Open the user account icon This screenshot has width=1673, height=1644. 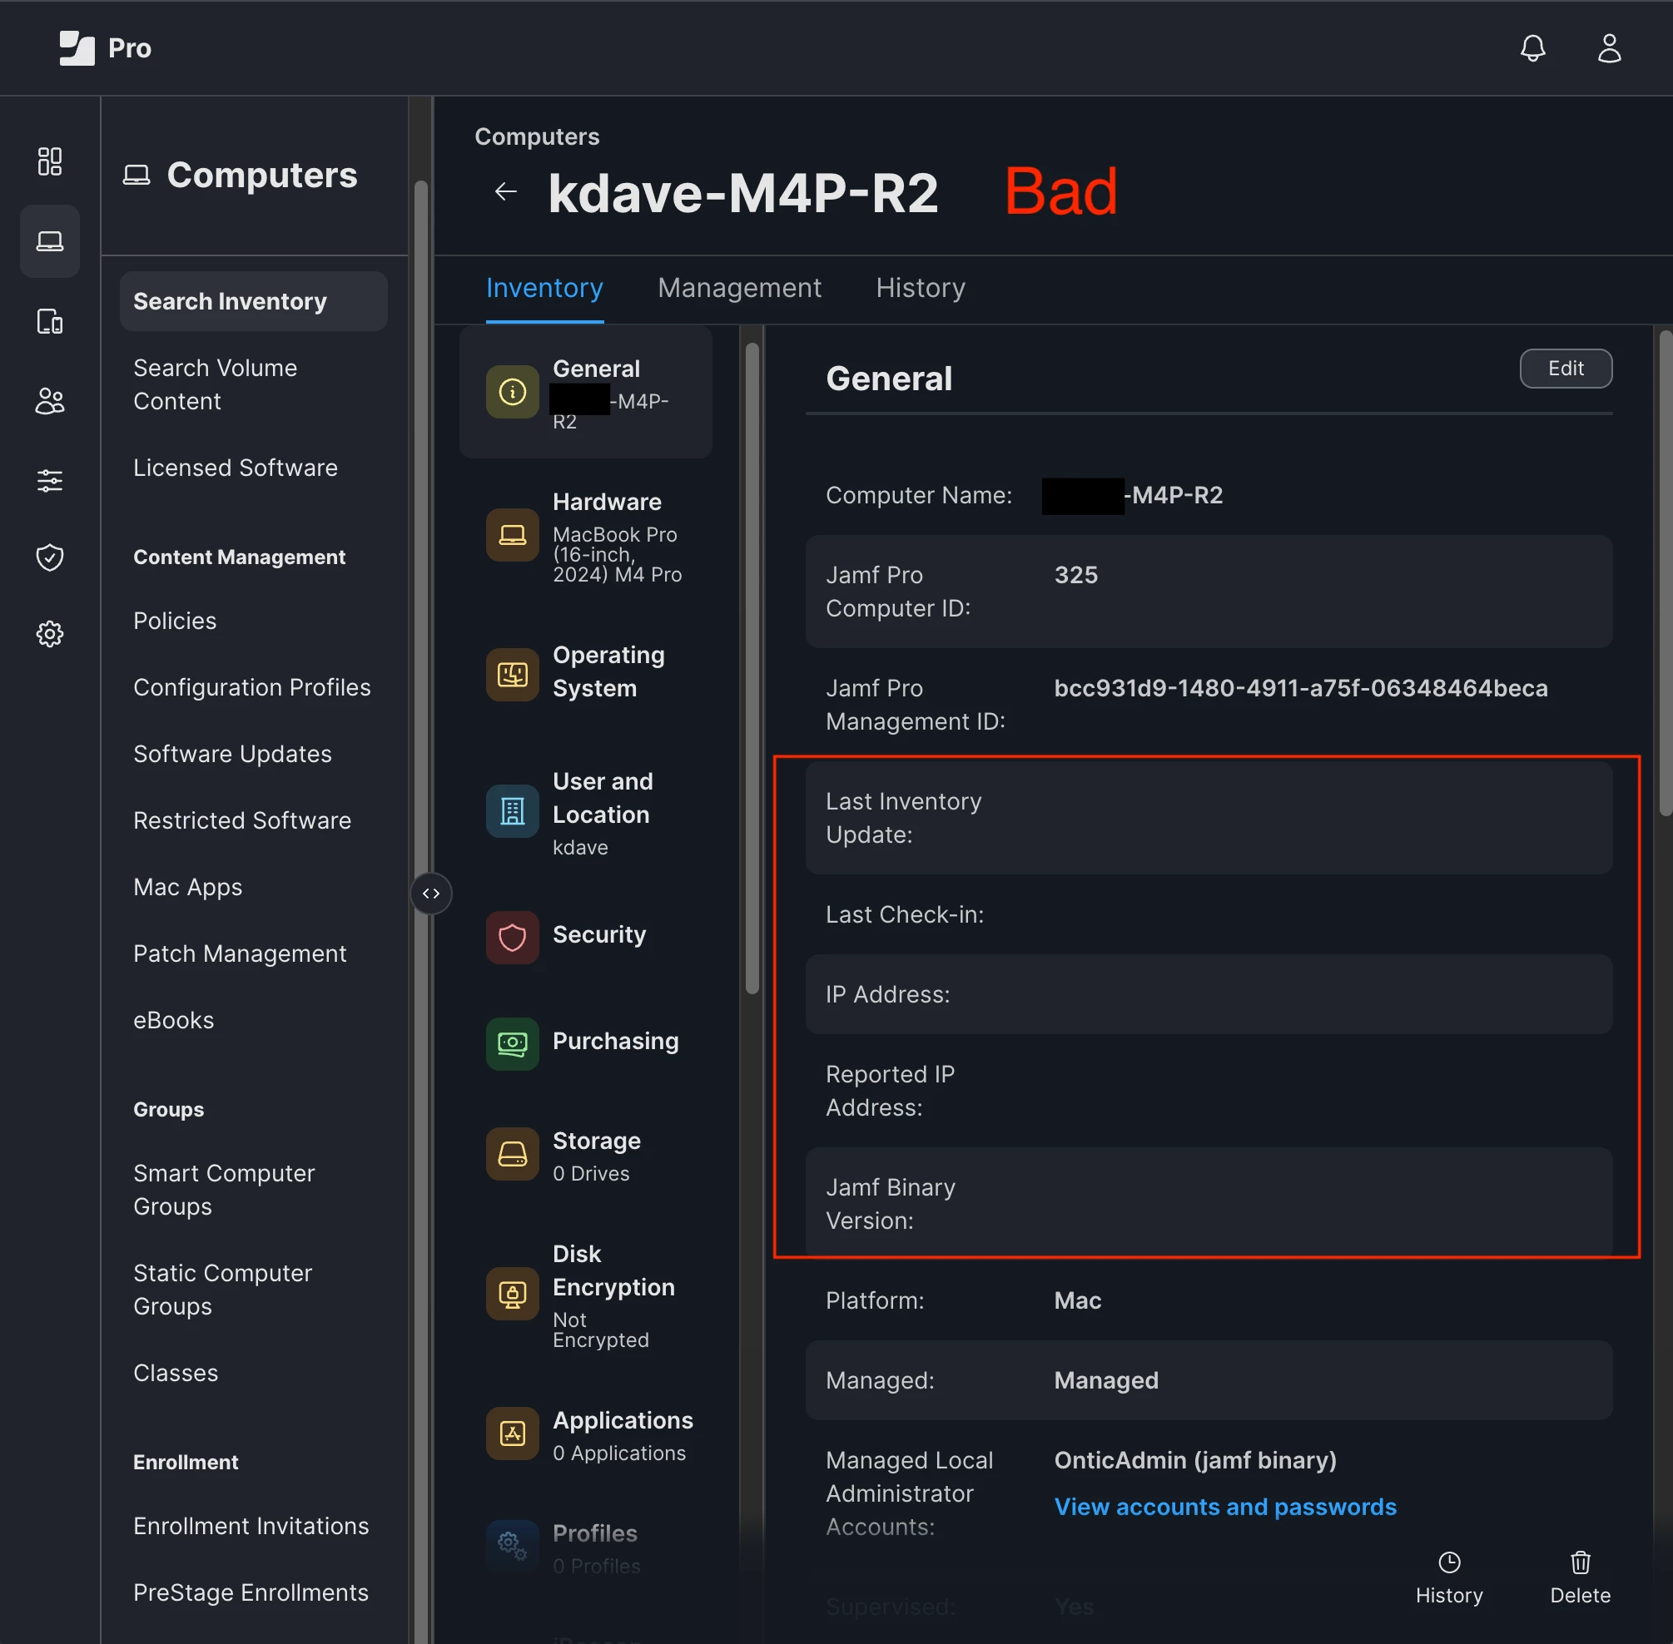click(x=1609, y=48)
